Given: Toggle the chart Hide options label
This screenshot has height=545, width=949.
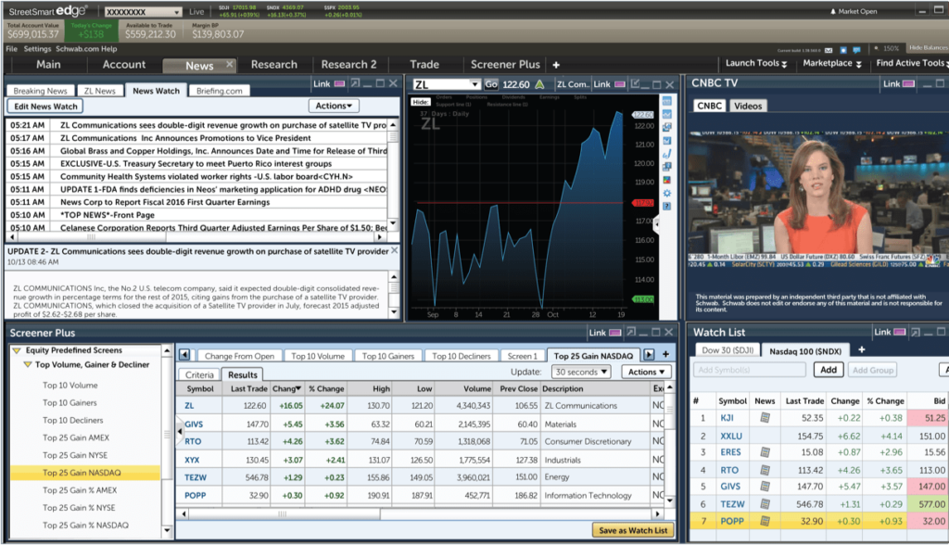Looking at the screenshot, I should pos(420,102).
